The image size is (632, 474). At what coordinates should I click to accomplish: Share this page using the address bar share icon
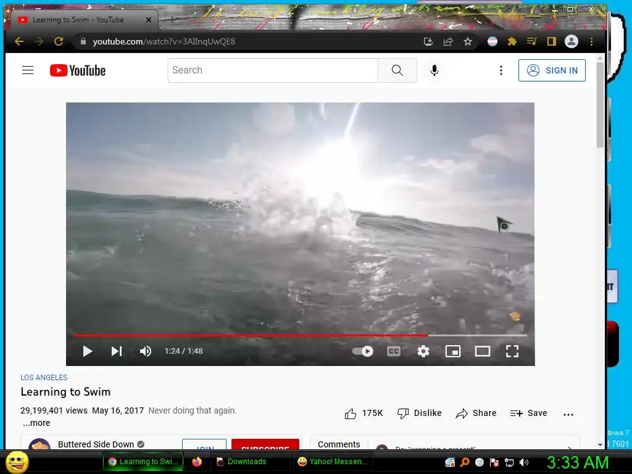(448, 41)
